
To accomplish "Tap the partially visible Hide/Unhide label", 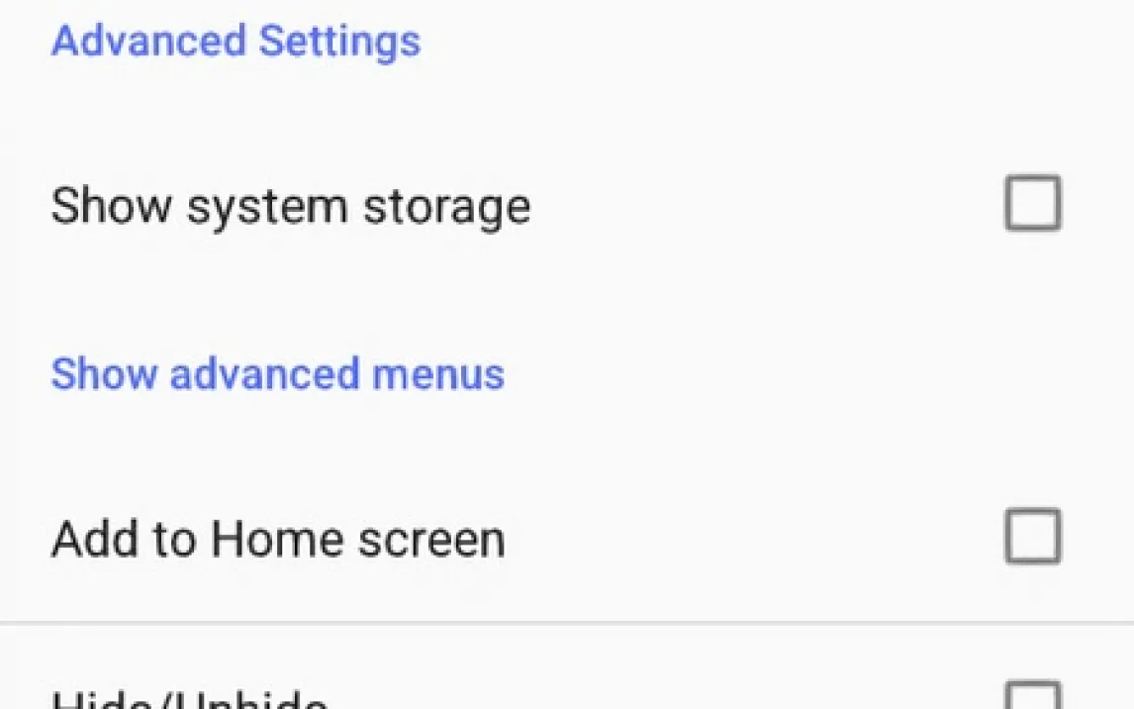I will (x=189, y=698).
